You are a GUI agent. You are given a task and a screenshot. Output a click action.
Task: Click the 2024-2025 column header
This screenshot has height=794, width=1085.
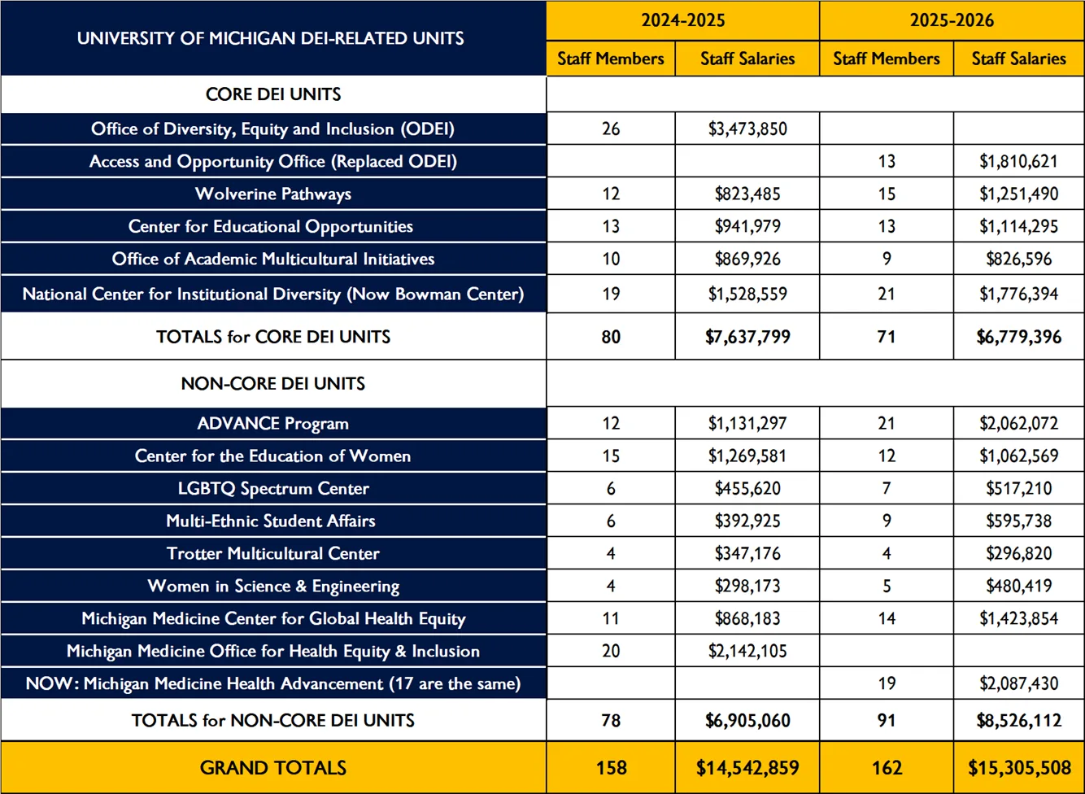pos(682,20)
